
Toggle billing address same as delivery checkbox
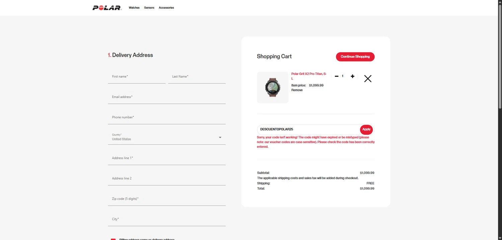(x=113, y=239)
